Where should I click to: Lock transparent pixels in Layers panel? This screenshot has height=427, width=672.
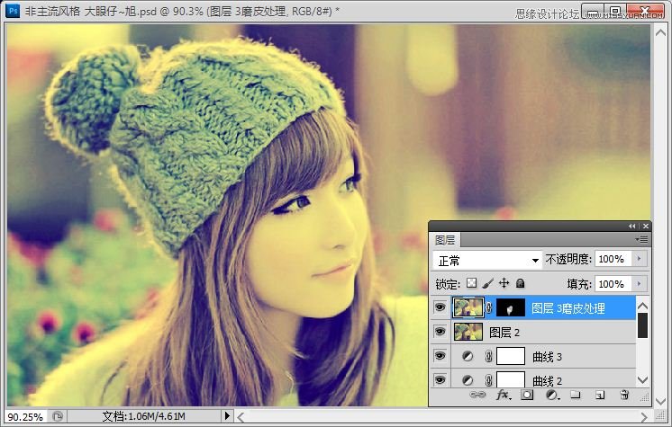[x=471, y=283]
